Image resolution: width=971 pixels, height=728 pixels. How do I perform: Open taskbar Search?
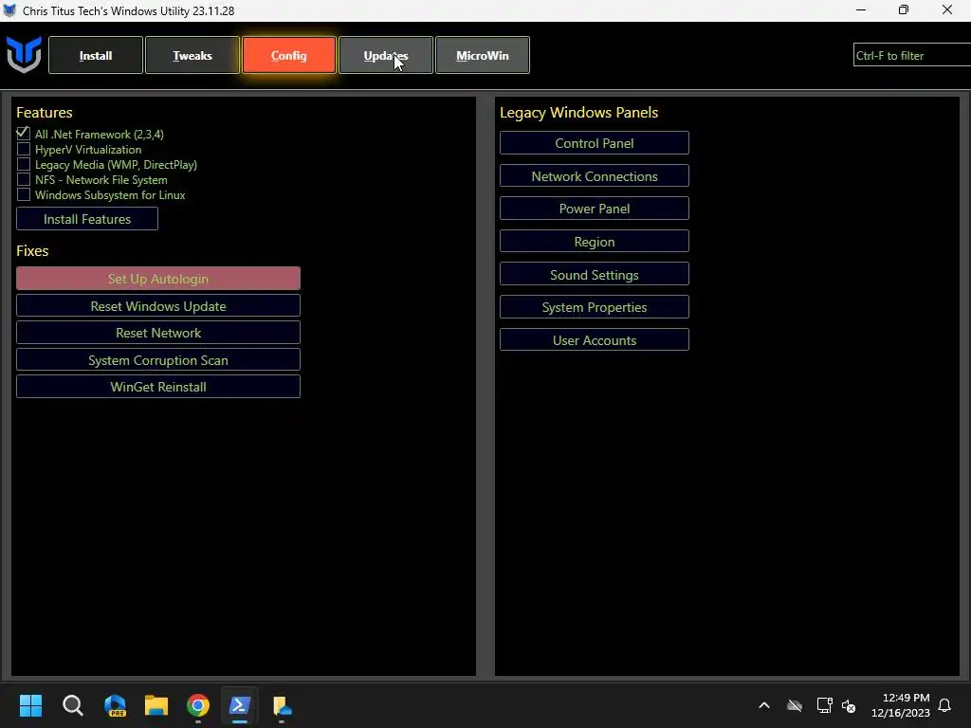point(72,705)
